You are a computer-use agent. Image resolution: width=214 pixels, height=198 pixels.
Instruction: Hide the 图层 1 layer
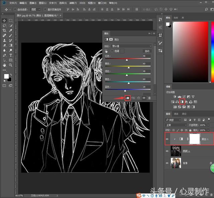click(x=167, y=151)
